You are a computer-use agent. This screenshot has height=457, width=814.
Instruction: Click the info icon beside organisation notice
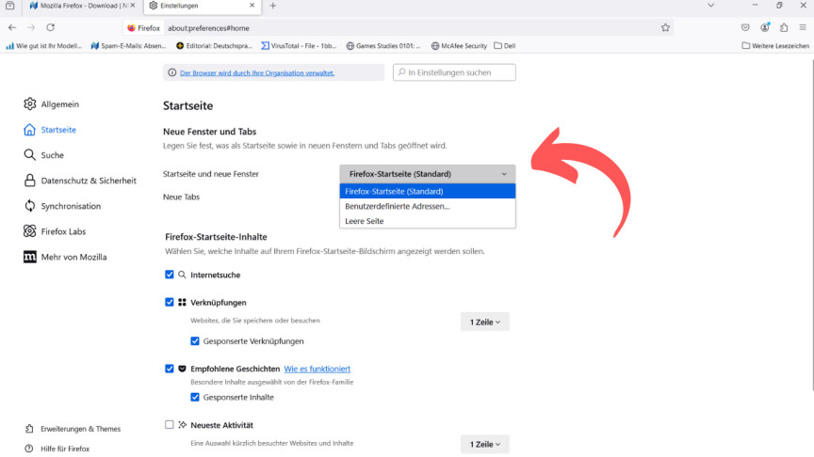[x=171, y=72]
